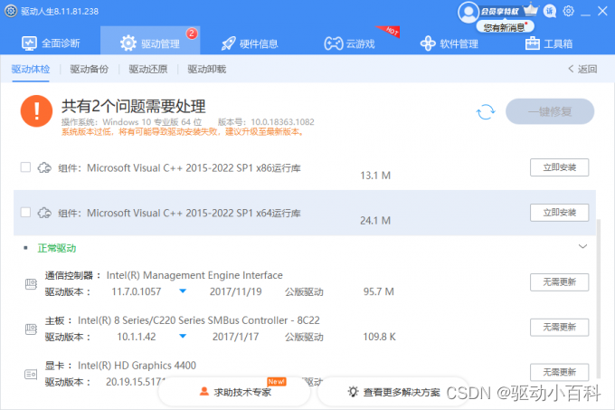615x410 pixels.
Task: Click the 20.19.15.517 driver version
Action: [x=136, y=381]
